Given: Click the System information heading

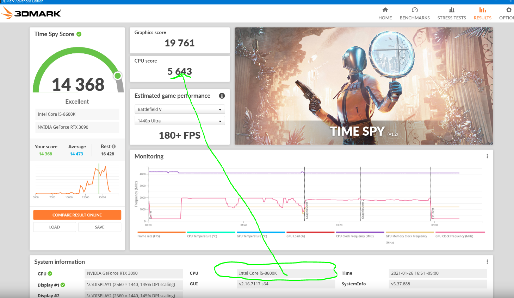Looking at the screenshot, I should [x=60, y=262].
